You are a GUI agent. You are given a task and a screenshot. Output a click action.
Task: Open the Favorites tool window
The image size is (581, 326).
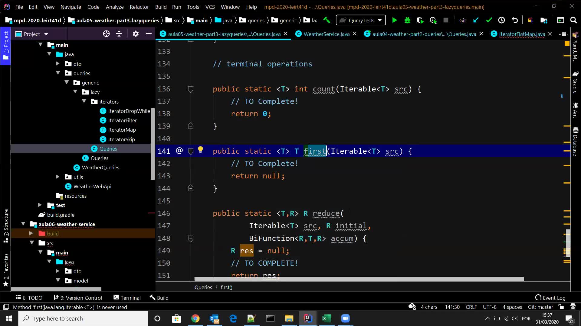(6, 270)
